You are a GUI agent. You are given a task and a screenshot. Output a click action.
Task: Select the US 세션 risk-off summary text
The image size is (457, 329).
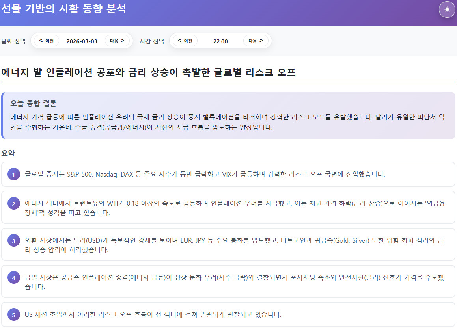tap(153, 314)
